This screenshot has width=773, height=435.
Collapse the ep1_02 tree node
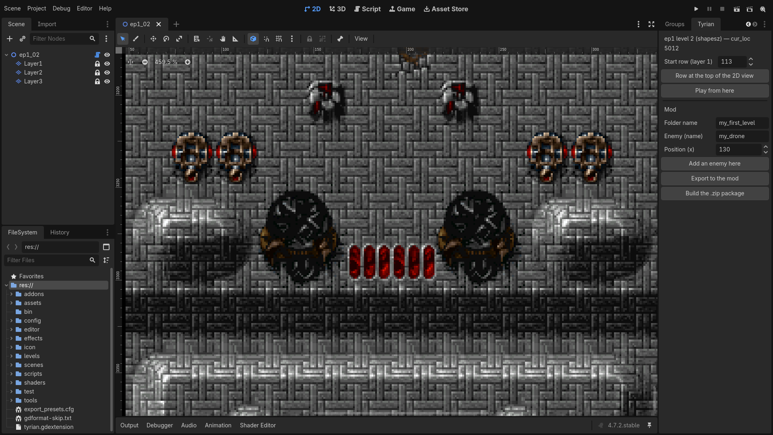coord(6,55)
